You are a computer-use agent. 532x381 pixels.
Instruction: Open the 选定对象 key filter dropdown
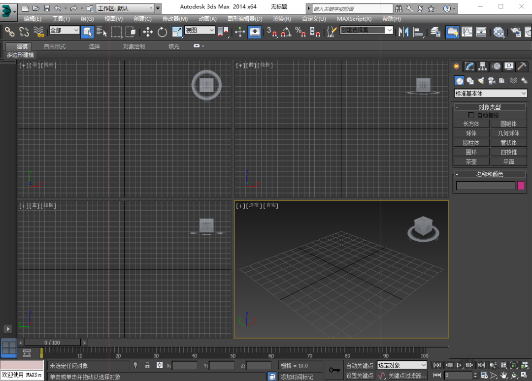click(x=402, y=365)
